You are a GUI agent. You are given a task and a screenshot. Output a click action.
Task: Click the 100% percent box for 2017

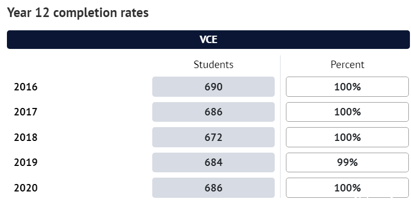[347, 112]
